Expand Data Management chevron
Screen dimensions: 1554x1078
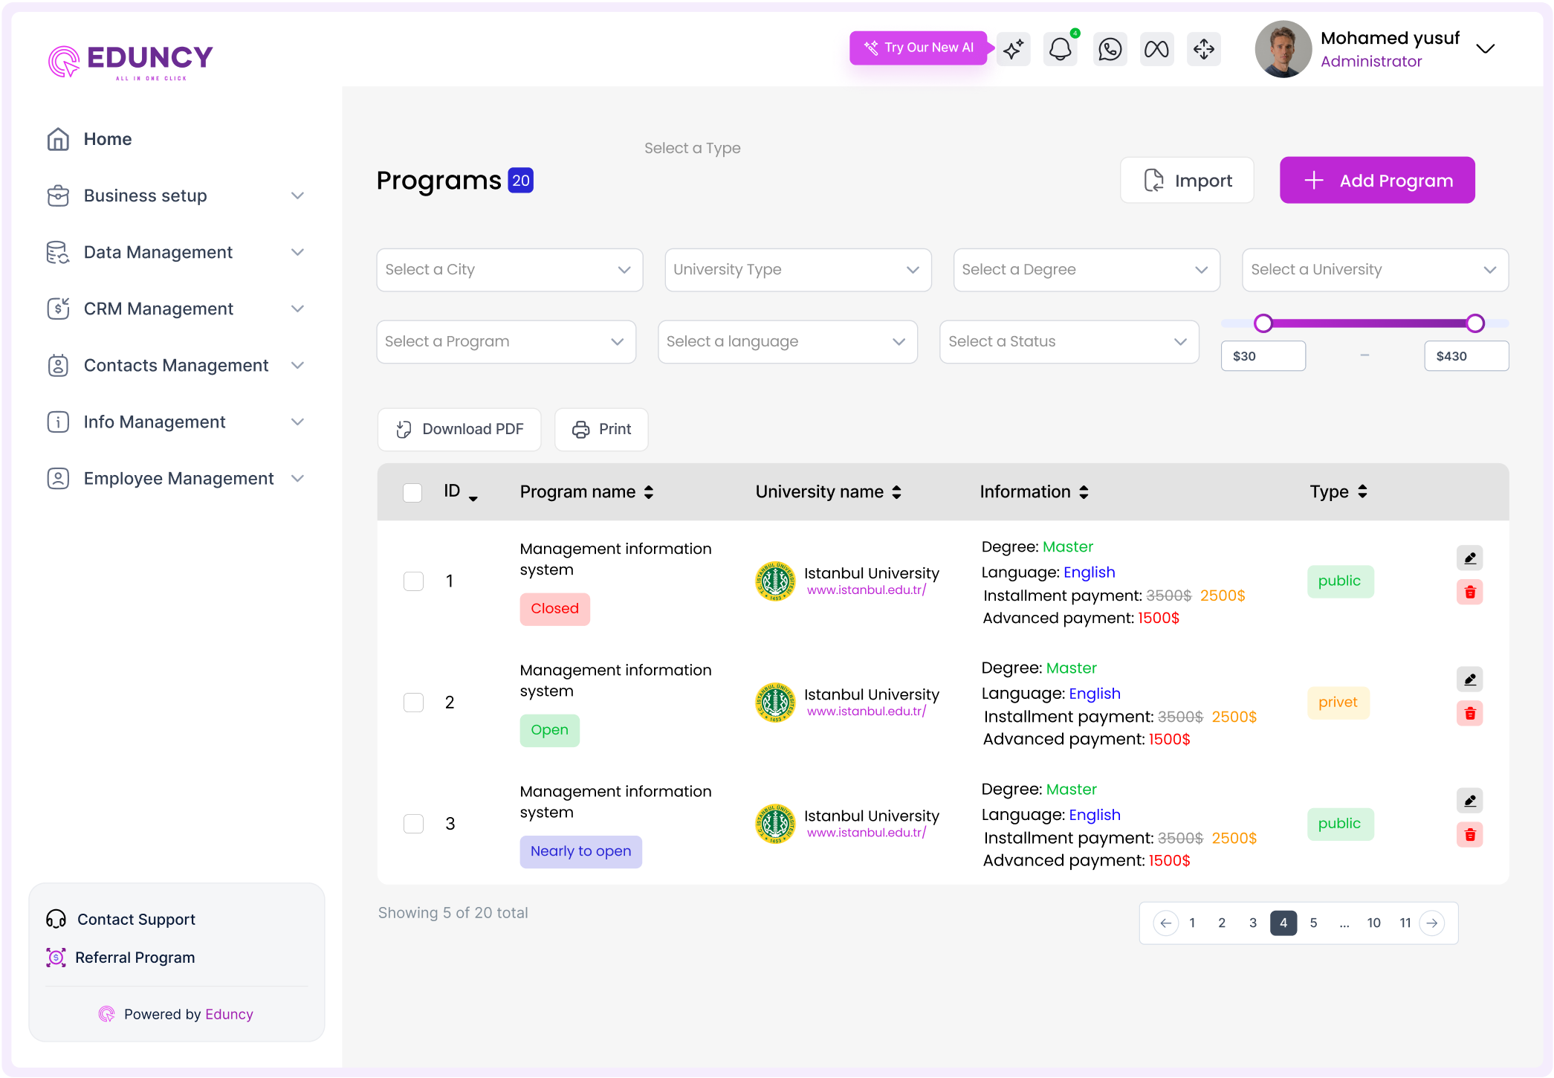click(x=297, y=252)
